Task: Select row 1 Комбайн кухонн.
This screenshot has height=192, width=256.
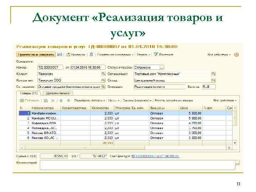Action: [126, 113]
